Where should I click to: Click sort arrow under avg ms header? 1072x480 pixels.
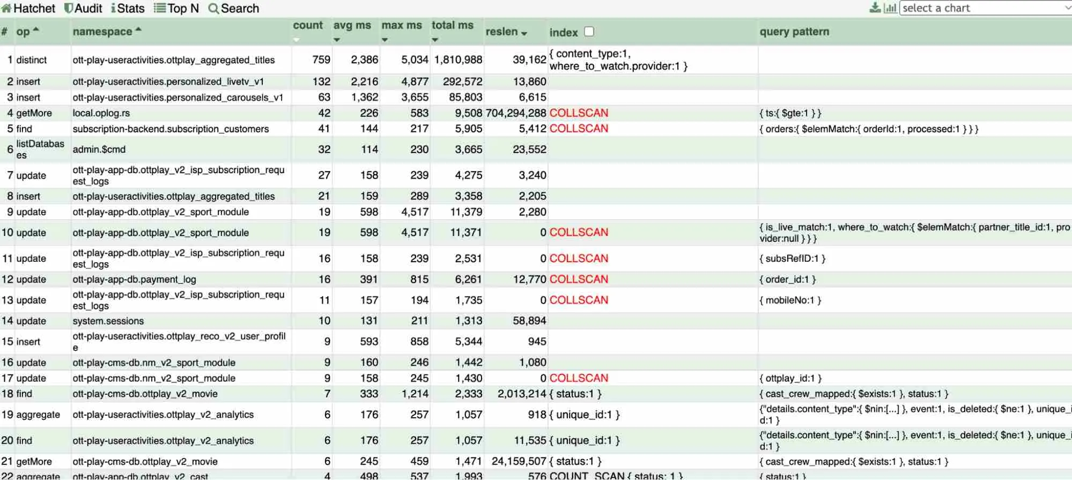[x=337, y=40]
